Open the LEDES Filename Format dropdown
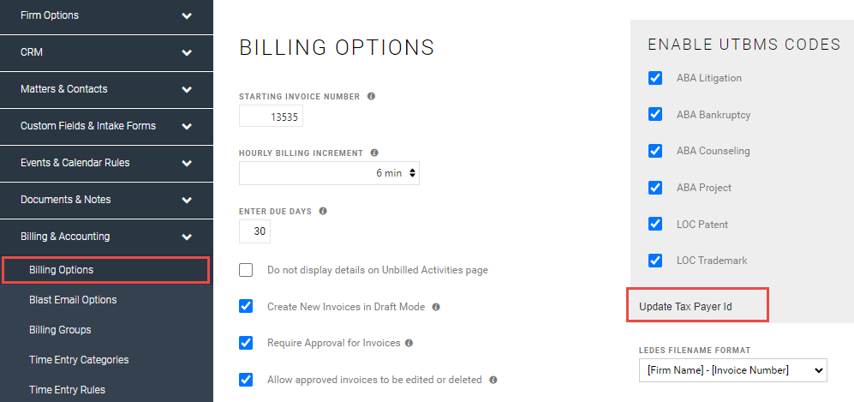854x402 pixels. click(x=732, y=370)
